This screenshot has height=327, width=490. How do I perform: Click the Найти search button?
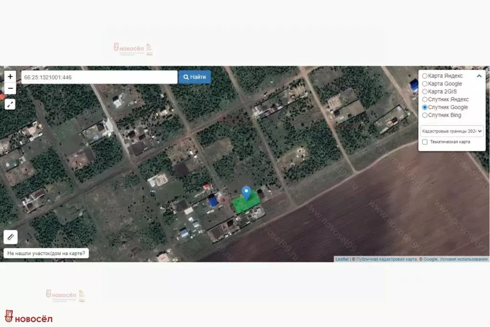[x=194, y=77]
